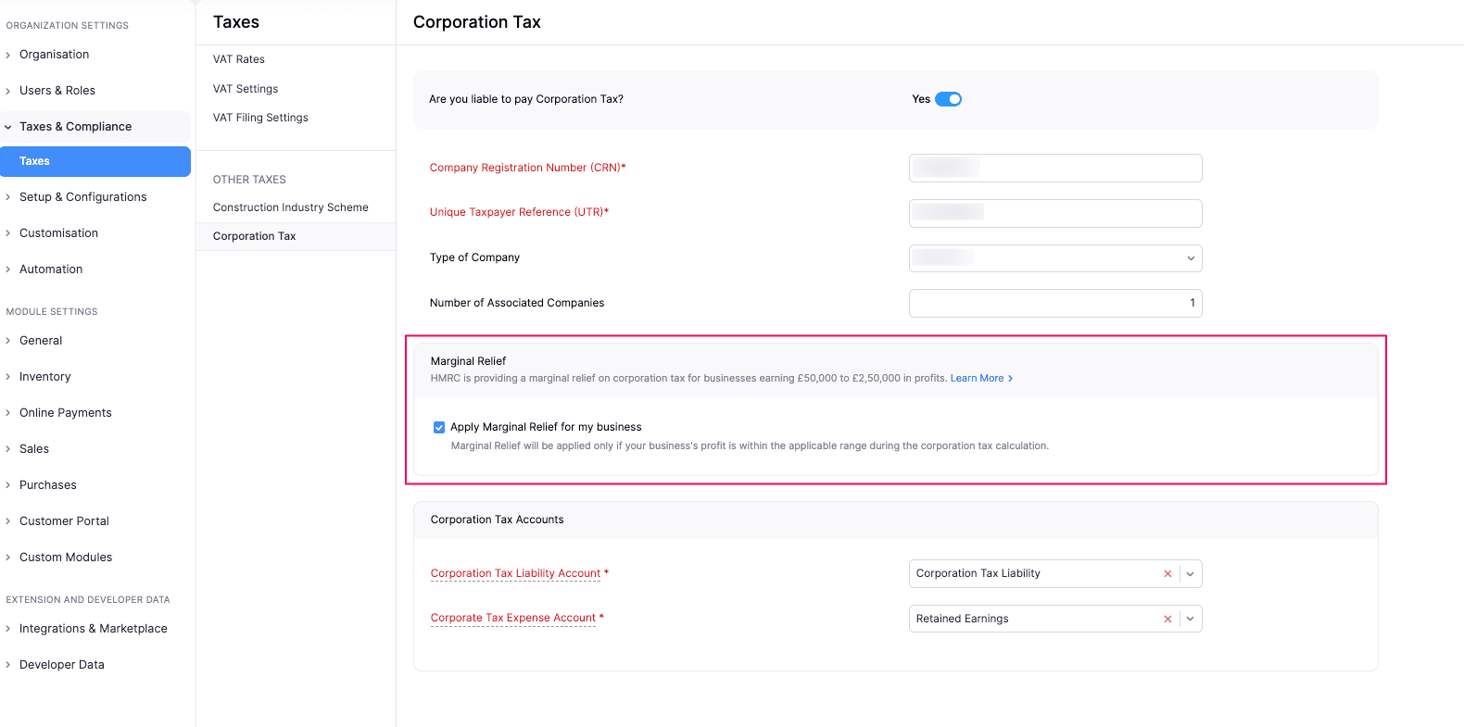1464x727 pixels.
Task: Clear the Corporation Tax Liability account selection
Action: (x=1167, y=574)
